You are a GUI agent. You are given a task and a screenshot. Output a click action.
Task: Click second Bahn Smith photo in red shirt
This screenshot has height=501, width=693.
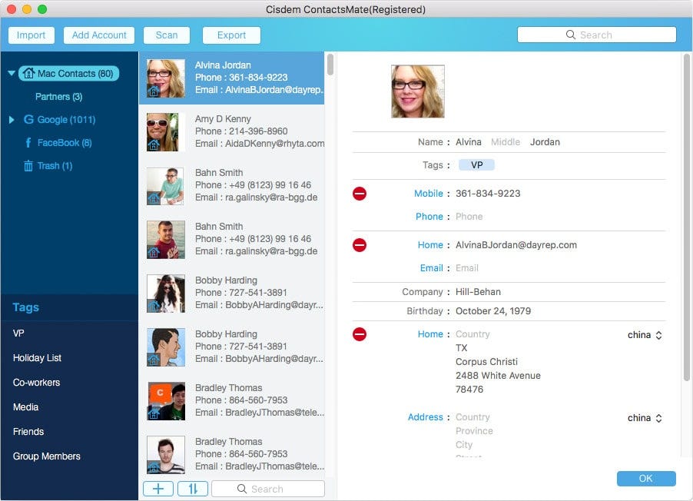[166, 239]
